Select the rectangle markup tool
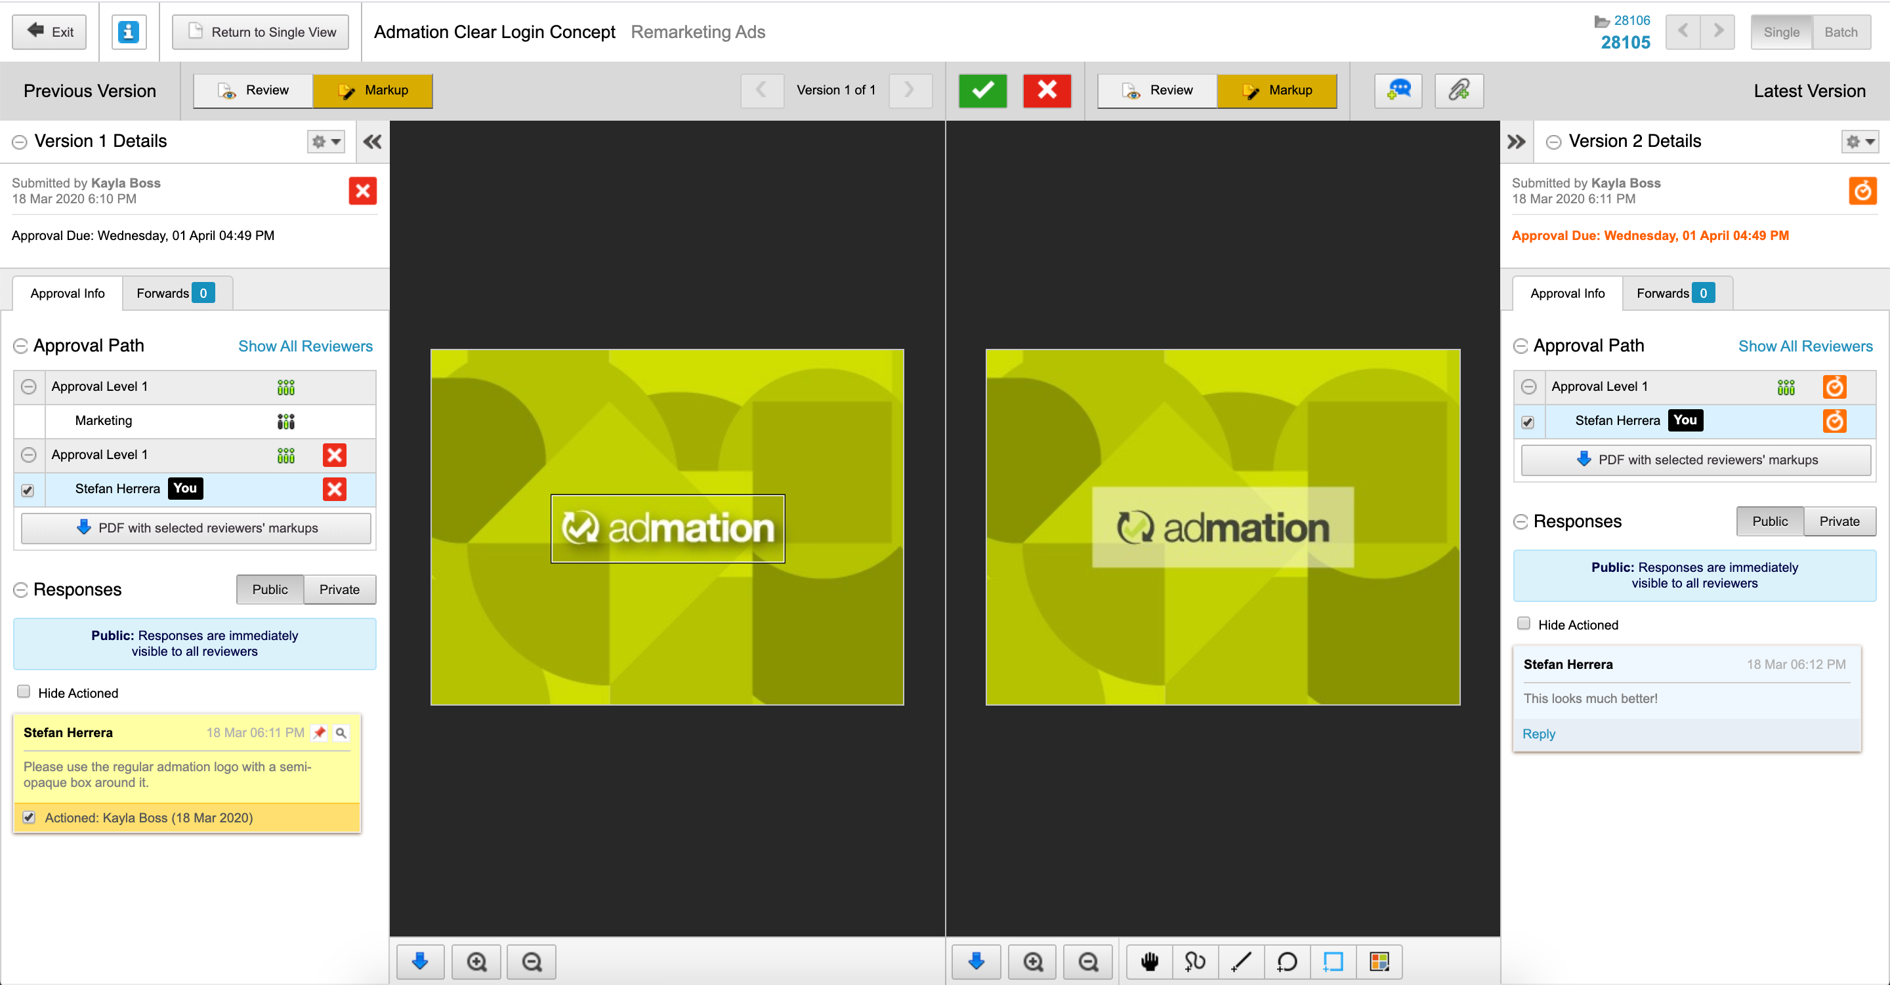The width and height of the screenshot is (1890, 985). coord(1332,961)
